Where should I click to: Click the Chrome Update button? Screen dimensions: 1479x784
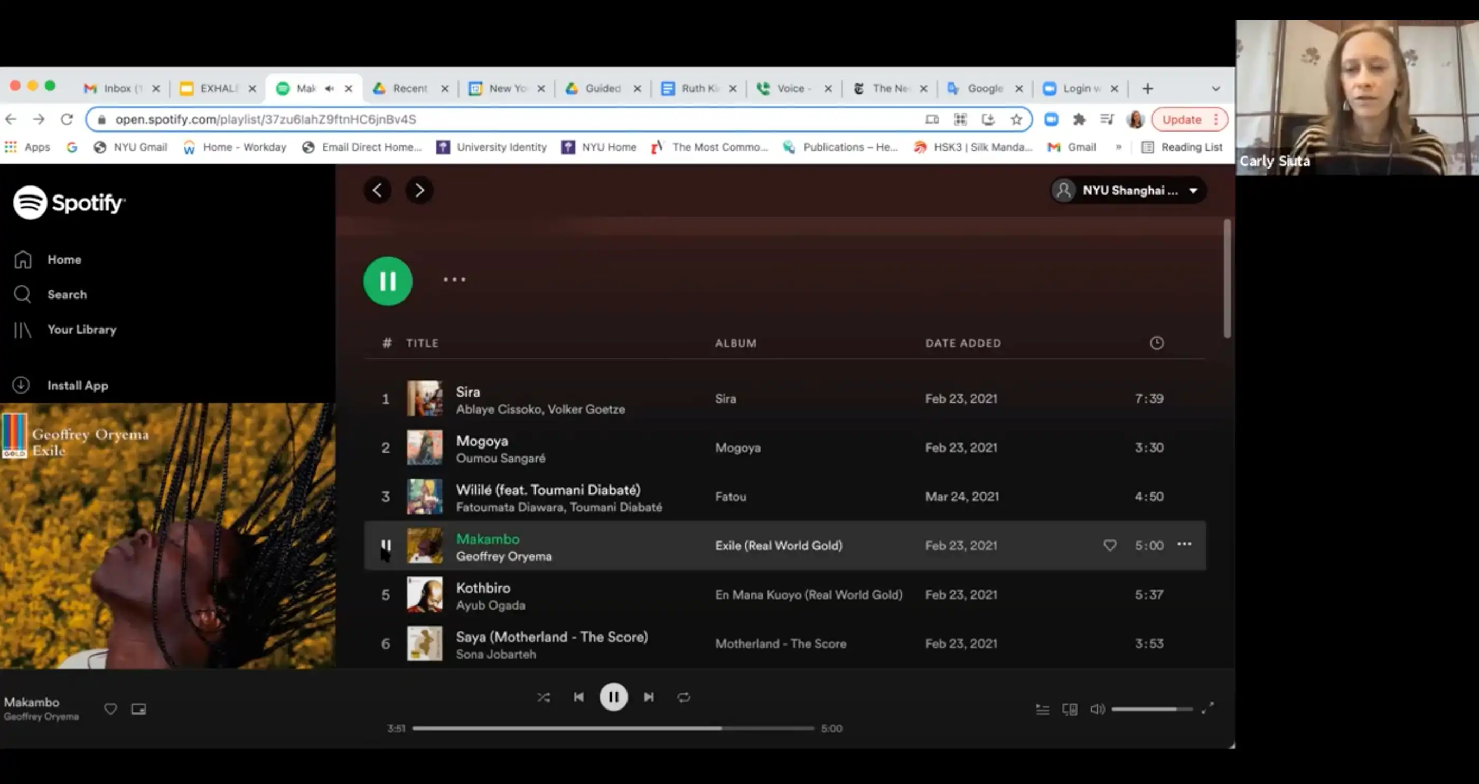1182,119
